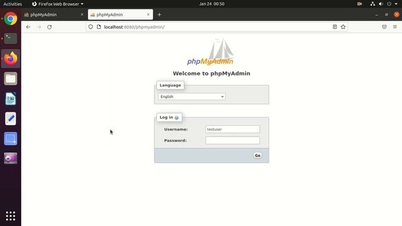
Task: Close the Firefox window
Action: [396, 14]
